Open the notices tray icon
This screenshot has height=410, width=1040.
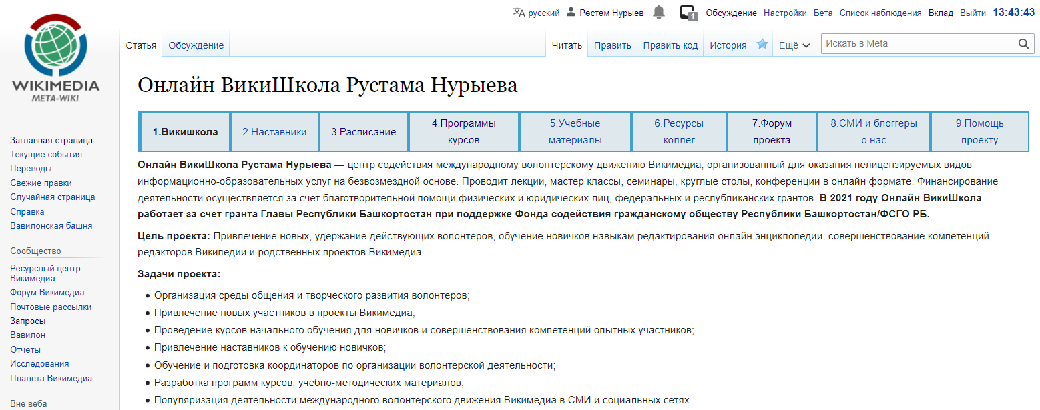pyautogui.click(x=688, y=13)
